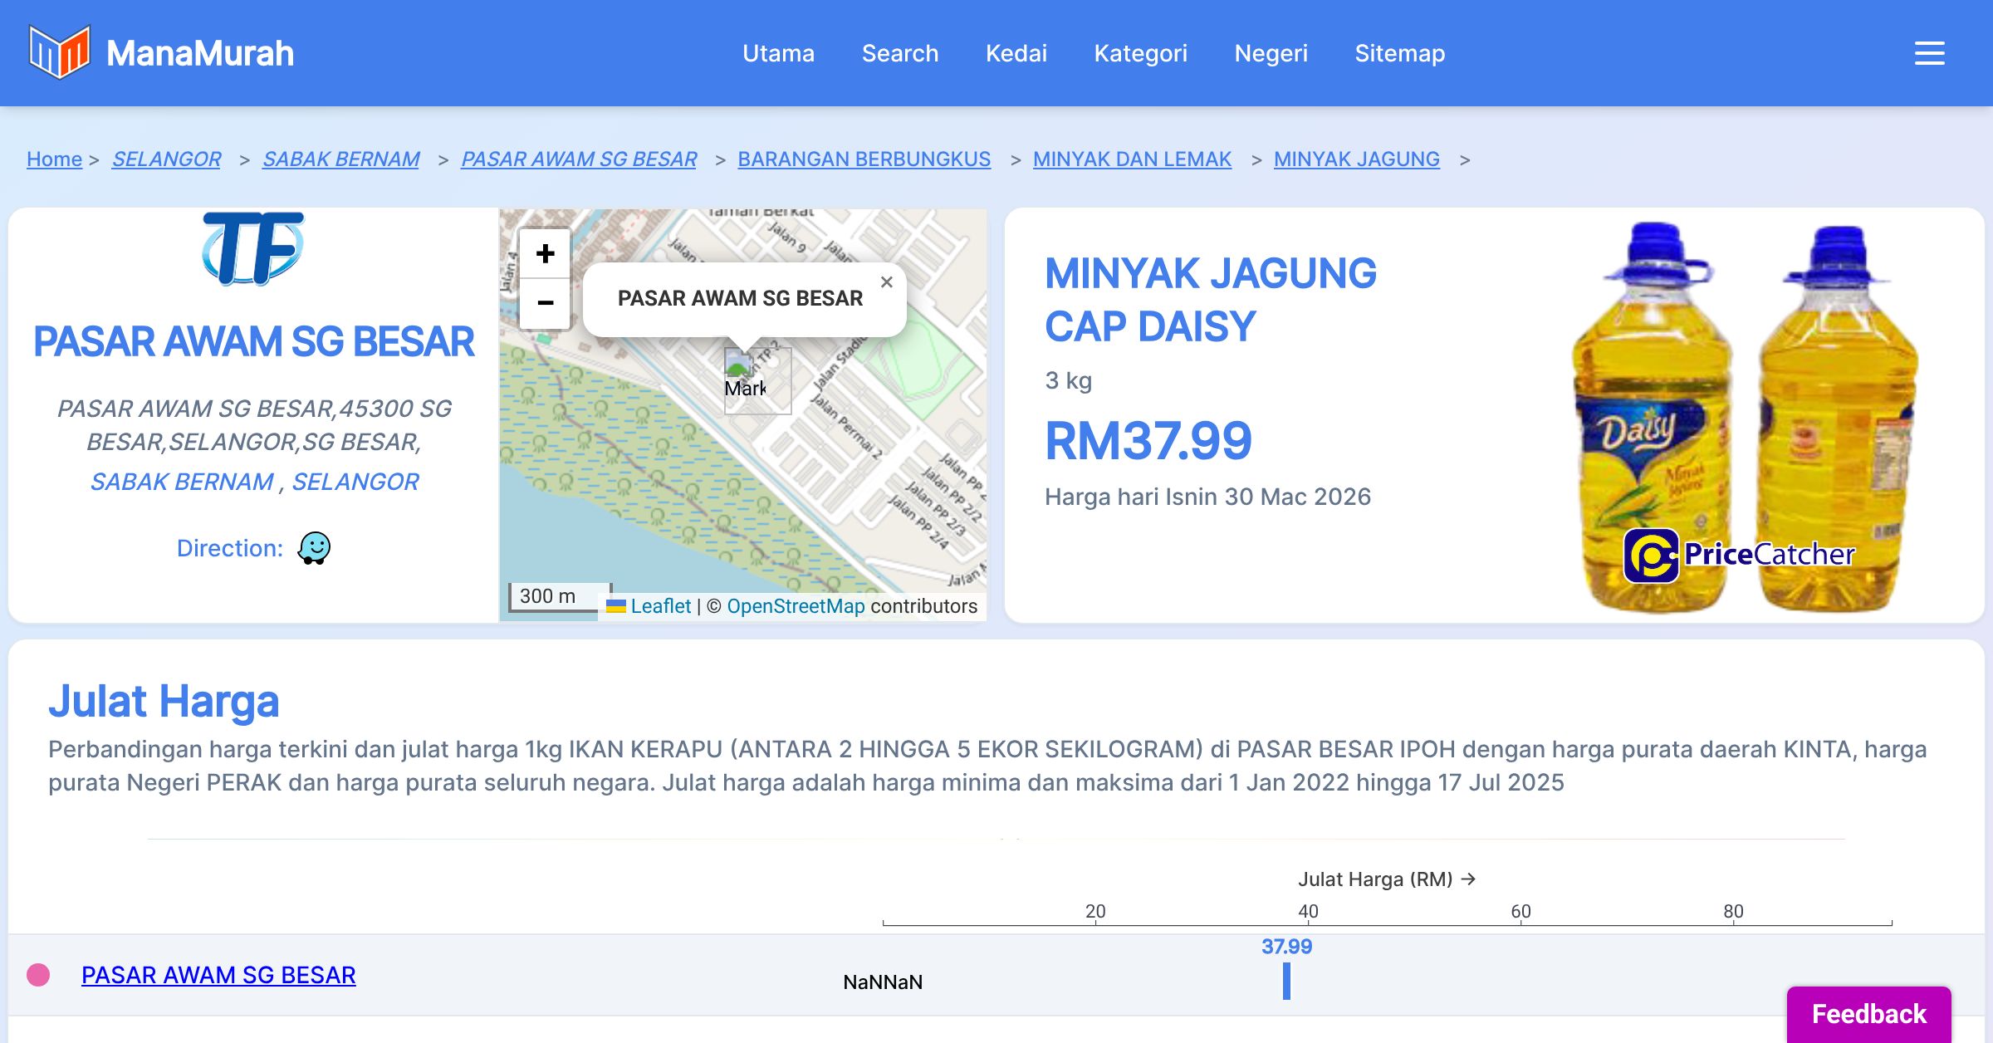Open PASAR AWAM SG BESAR chart link

pyautogui.click(x=218, y=974)
